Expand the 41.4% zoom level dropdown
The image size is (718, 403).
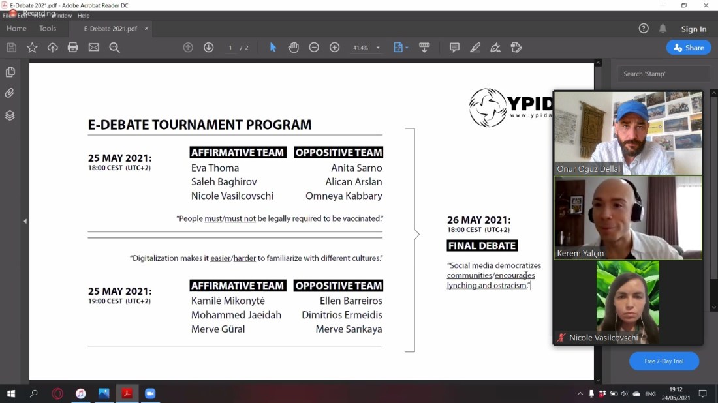tap(378, 48)
